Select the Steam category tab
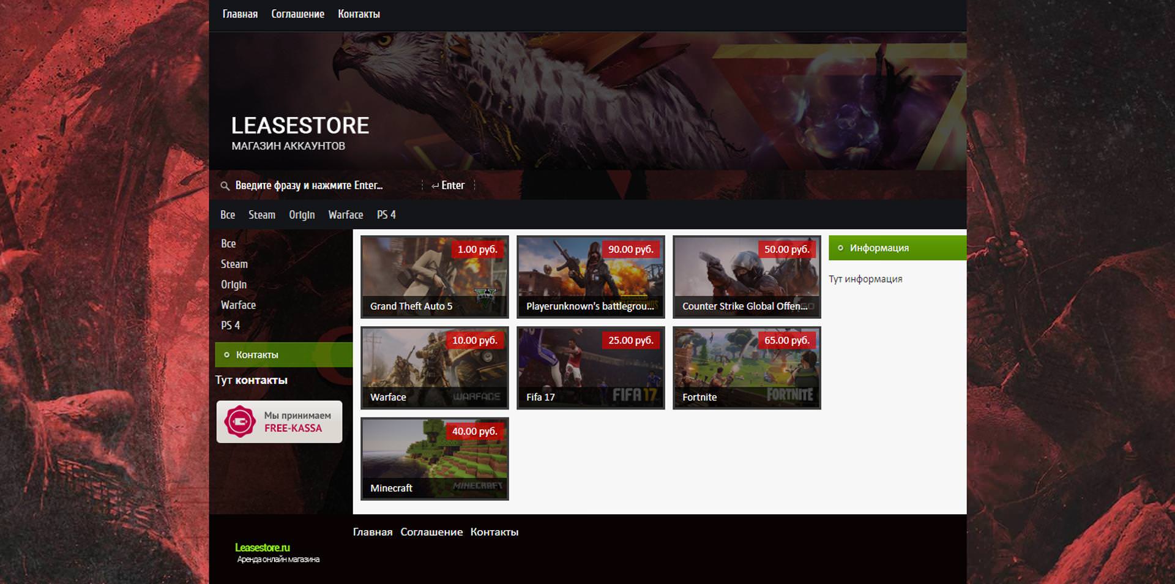The height and width of the screenshot is (584, 1175). point(262,215)
